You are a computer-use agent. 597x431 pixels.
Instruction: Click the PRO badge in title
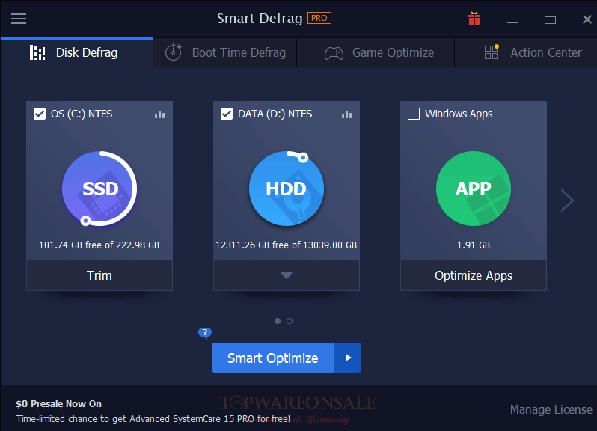tap(319, 18)
